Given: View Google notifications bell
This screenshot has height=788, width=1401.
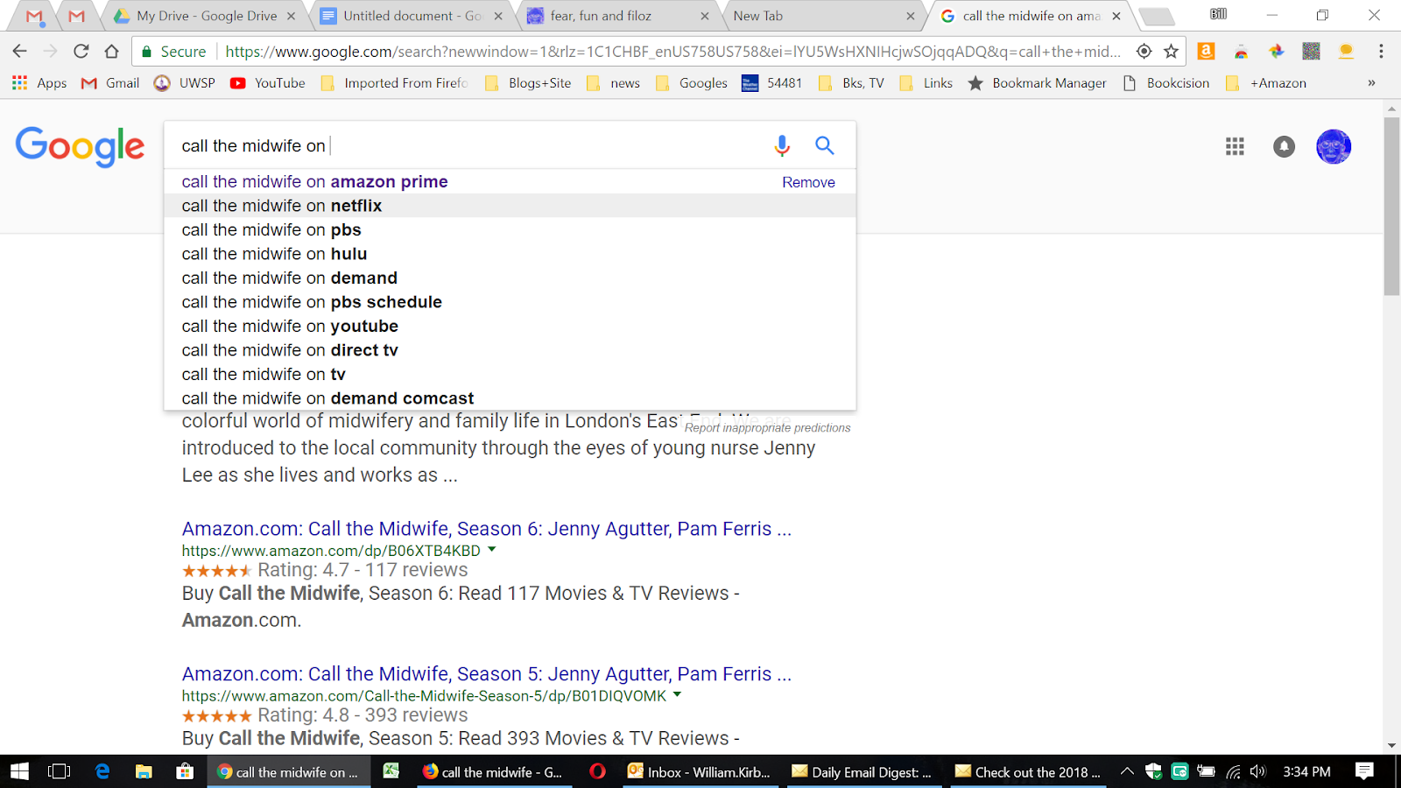Looking at the screenshot, I should pyautogui.click(x=1284, y=146).
